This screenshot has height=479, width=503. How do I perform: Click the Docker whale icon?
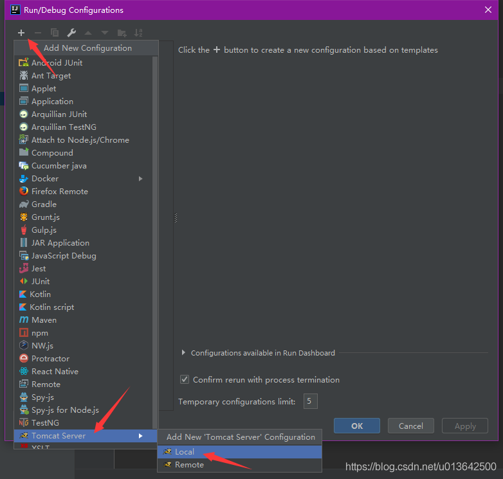pos(24,179)
